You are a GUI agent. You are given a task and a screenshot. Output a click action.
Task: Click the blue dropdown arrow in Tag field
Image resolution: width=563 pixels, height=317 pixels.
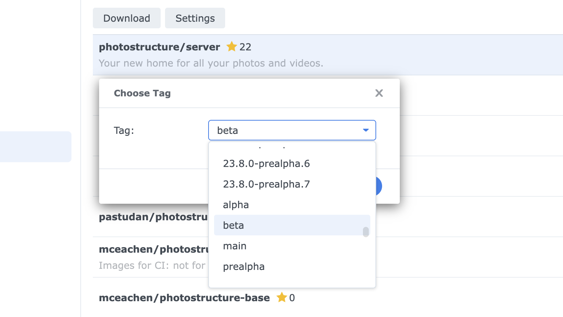click(x=366, y=130)
